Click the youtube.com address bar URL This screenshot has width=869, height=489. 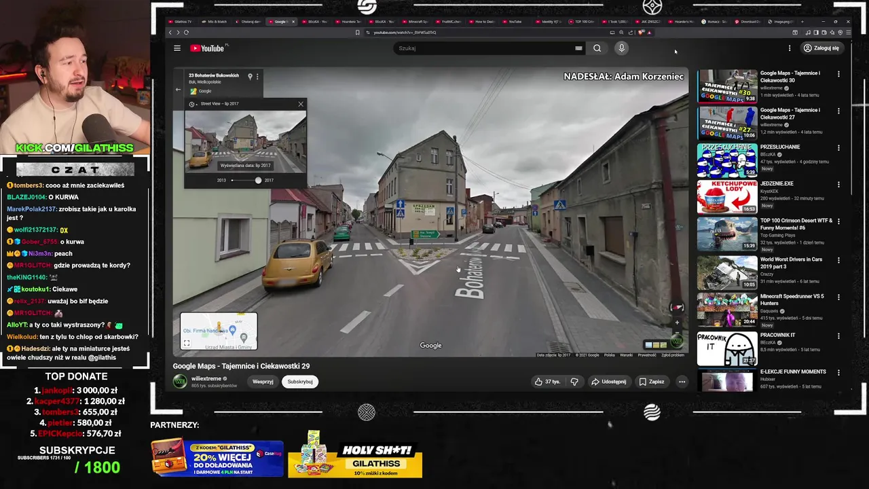pos(405,32)
